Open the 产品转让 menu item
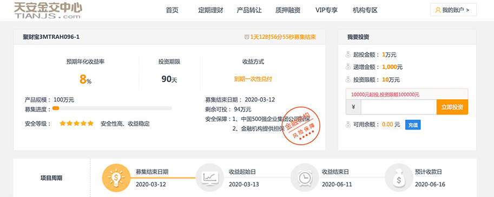Image resolution: width=494 pixels, height=197 pixels. click(x=249, y=10)
